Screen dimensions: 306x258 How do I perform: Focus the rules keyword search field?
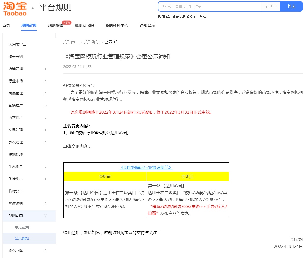coord(210,7)
